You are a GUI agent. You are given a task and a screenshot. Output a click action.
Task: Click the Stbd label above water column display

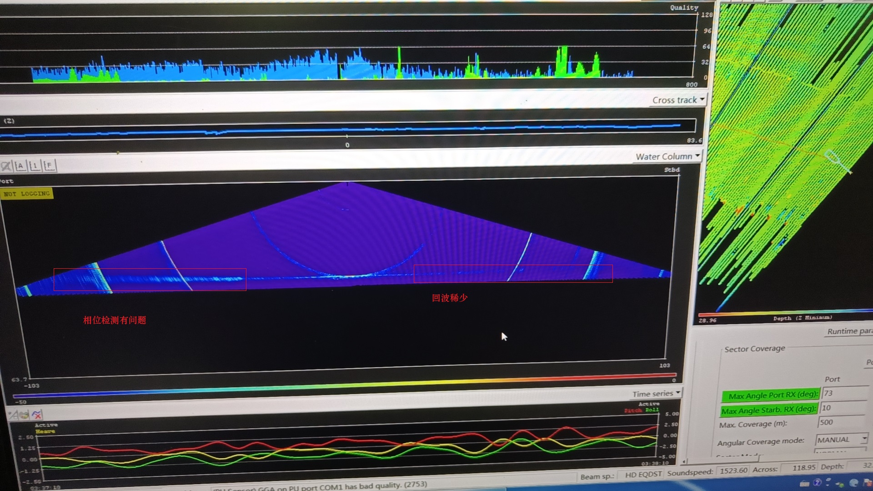pyautogui.click(x=672, y=170)
